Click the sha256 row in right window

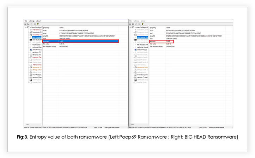tap(187, 36)
